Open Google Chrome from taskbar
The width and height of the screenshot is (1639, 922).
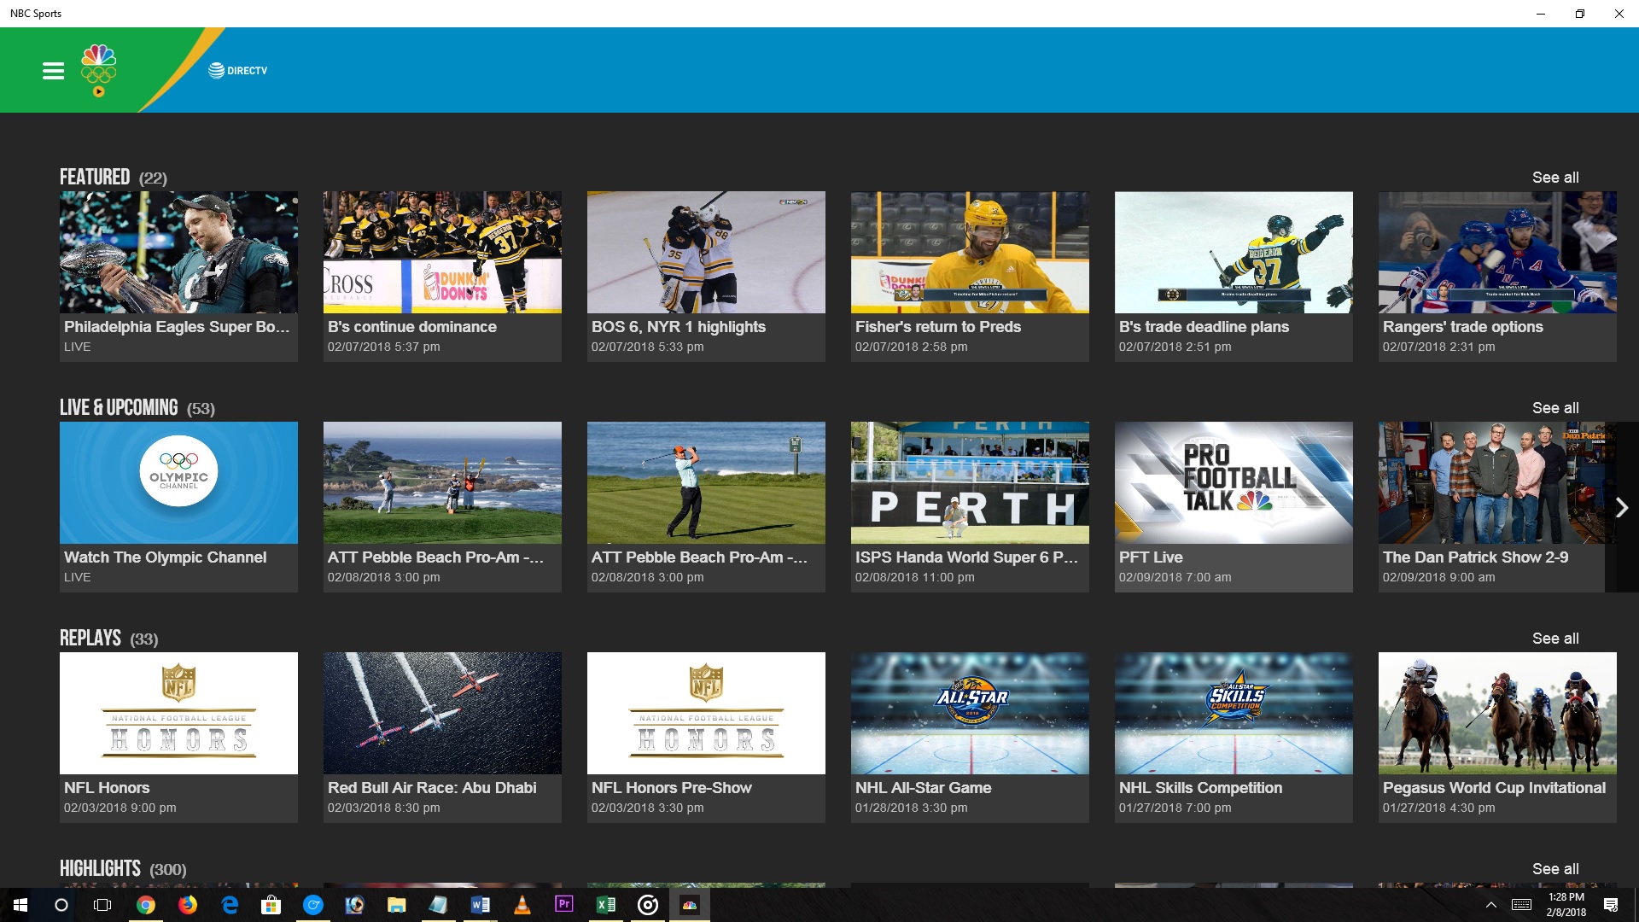click(146, 905)
